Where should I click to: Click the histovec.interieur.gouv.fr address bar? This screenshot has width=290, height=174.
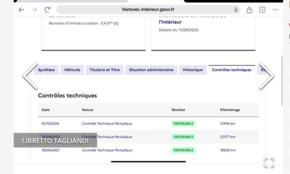pos(148,10)
